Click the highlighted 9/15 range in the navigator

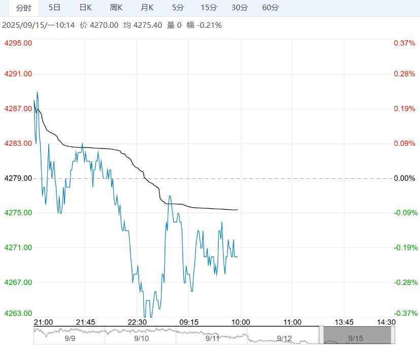[357, 335]
